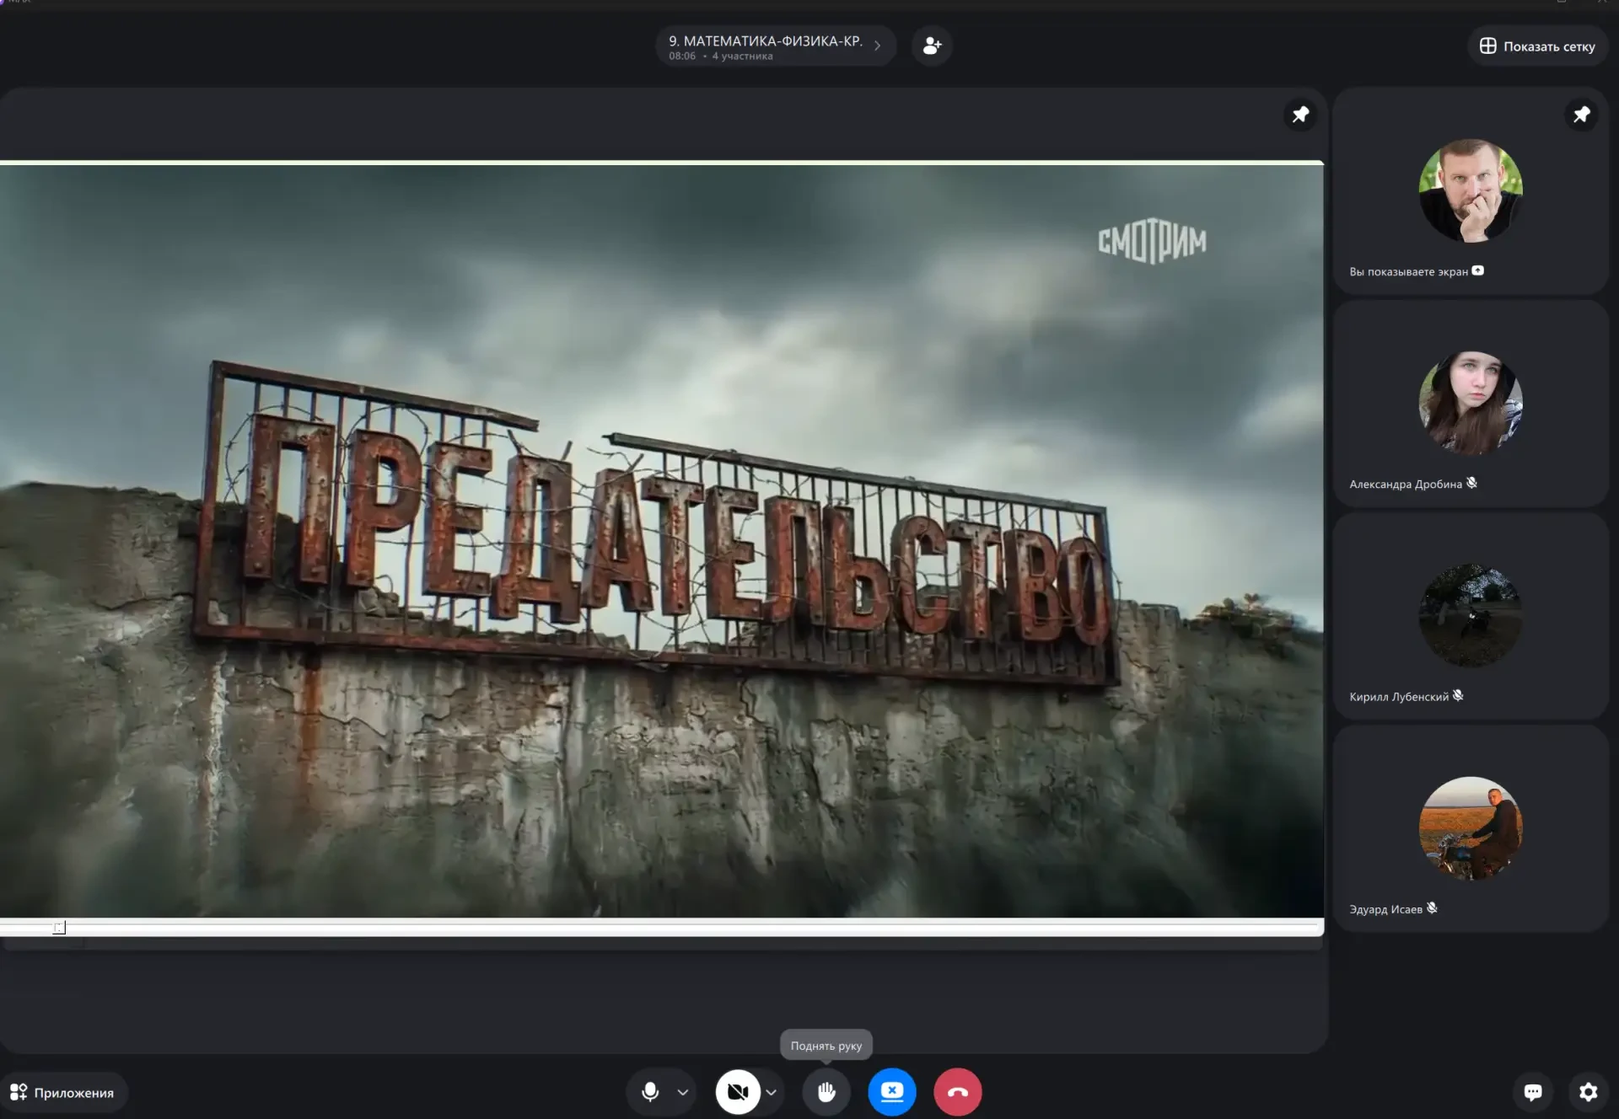
Task: Click muted mic icon beside Кирилл Лубенский
Action: tap(1458, 695)
